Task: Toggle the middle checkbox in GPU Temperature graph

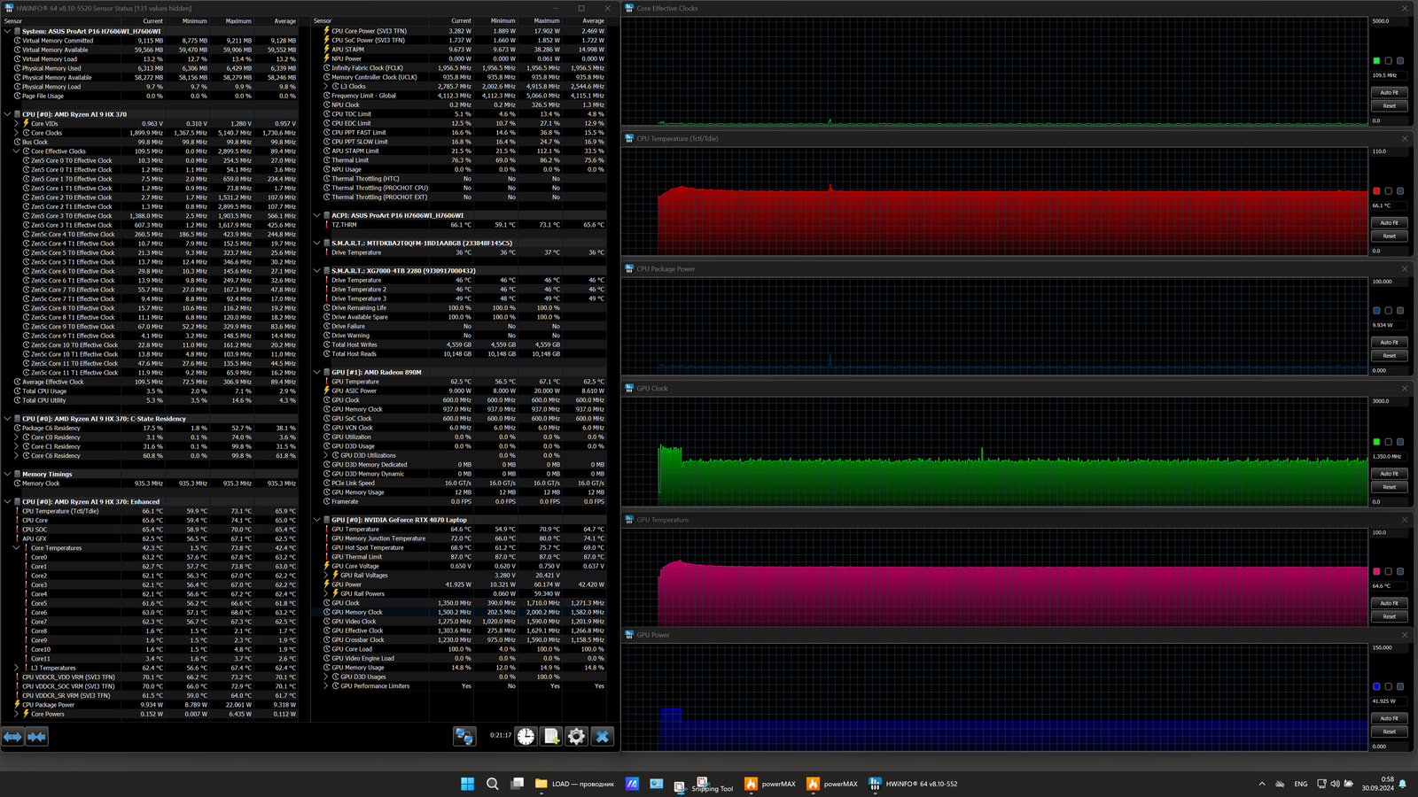Action: [x=1388, y=572]
